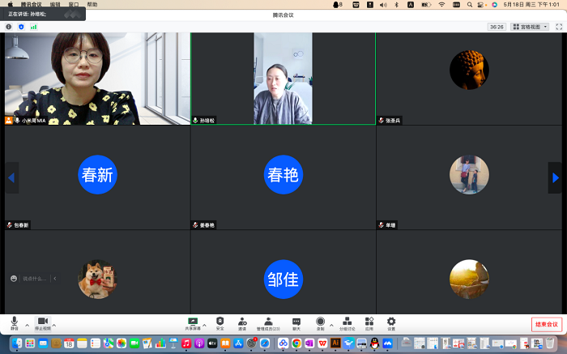Open the chat panel
This screenshot has height=354, width=567.
[296, 322]
